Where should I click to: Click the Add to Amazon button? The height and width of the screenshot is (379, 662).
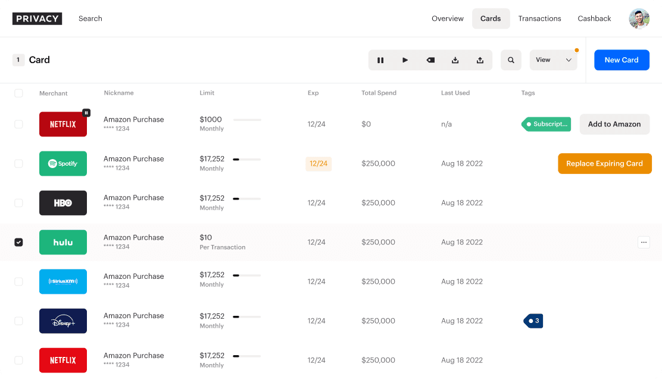coord(614,124)
